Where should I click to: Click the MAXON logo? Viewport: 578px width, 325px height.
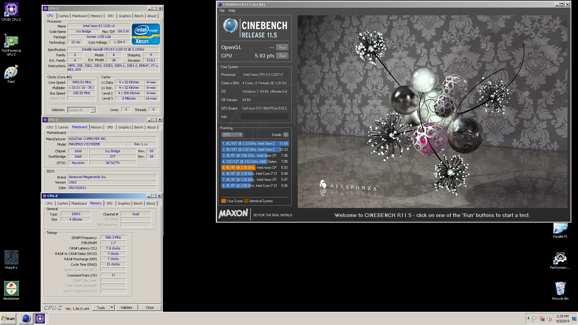[x=233, y=214]
